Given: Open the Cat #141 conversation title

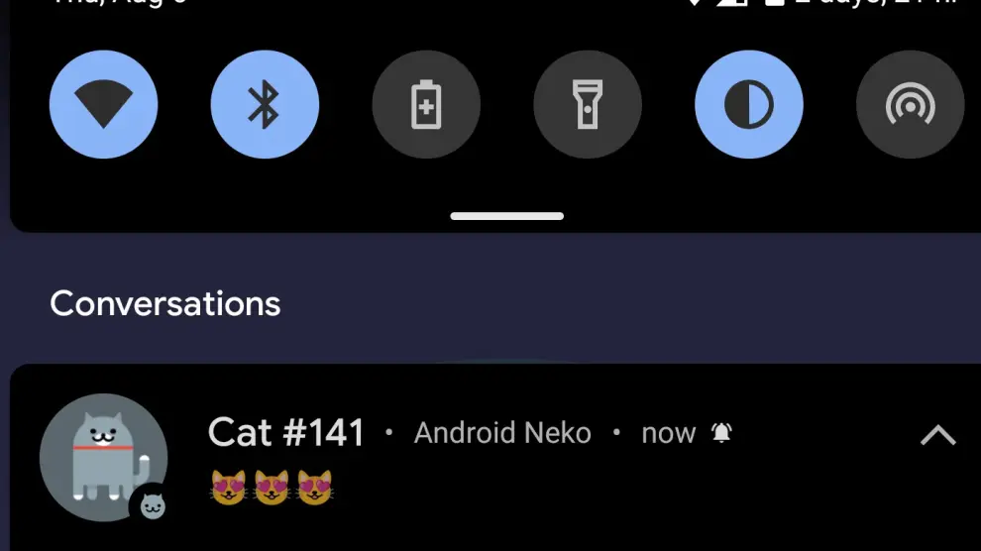Looking at the screenshot, I should pos(286,432).
